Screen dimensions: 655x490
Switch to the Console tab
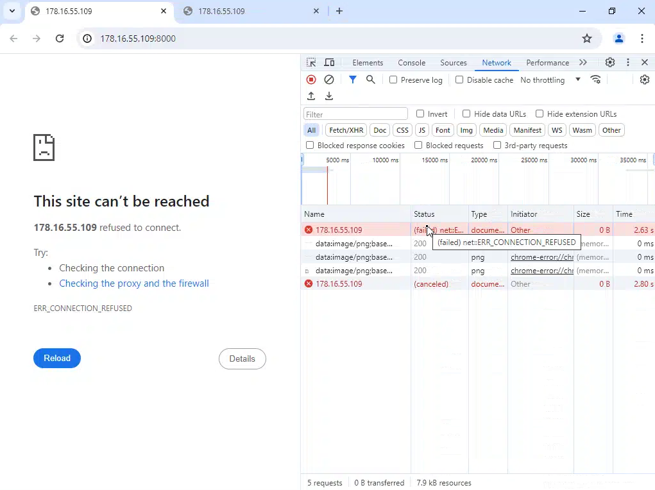coord(411,62)
